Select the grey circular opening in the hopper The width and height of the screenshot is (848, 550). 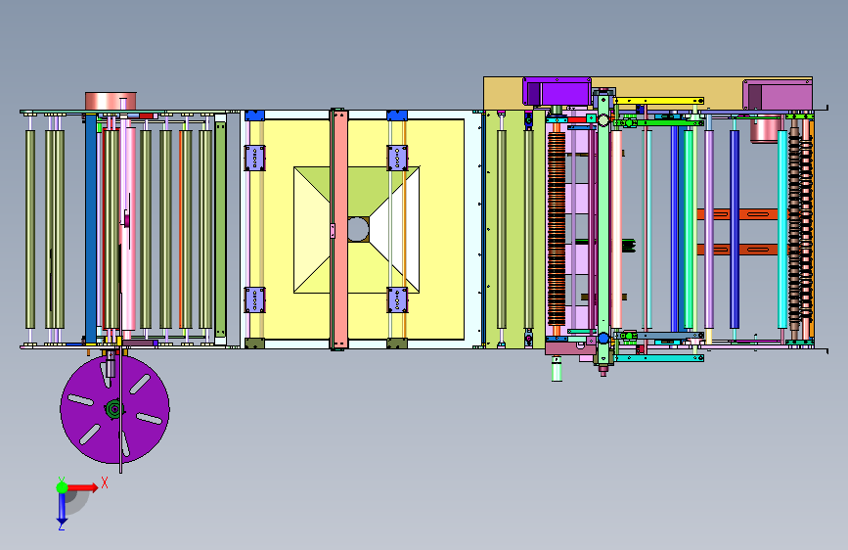(x=357, y=229)
